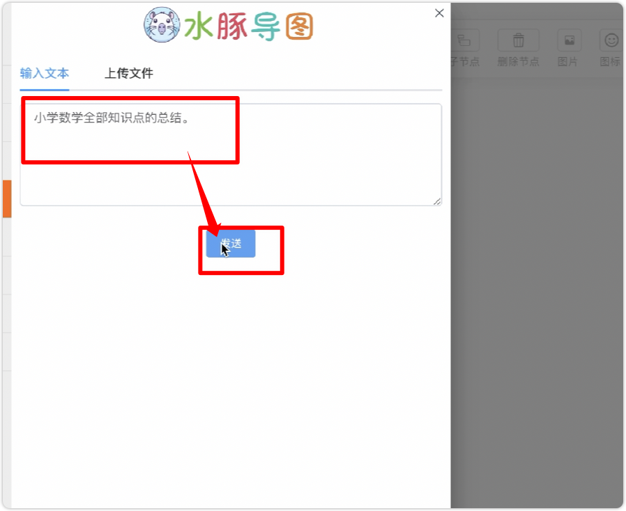The image size is (626, 511).
Task: Close the 水豚导图 dialog with X
Action: [439, 13]
